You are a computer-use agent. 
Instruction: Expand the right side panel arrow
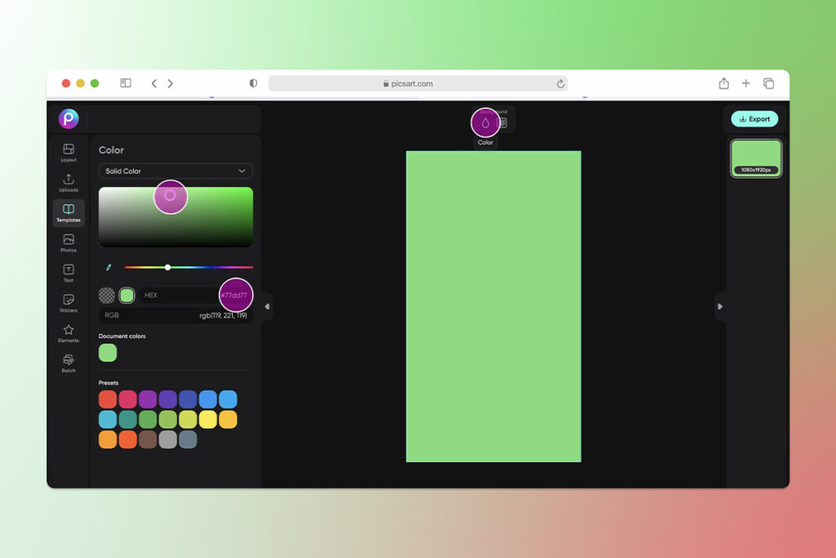coord(720,306)
